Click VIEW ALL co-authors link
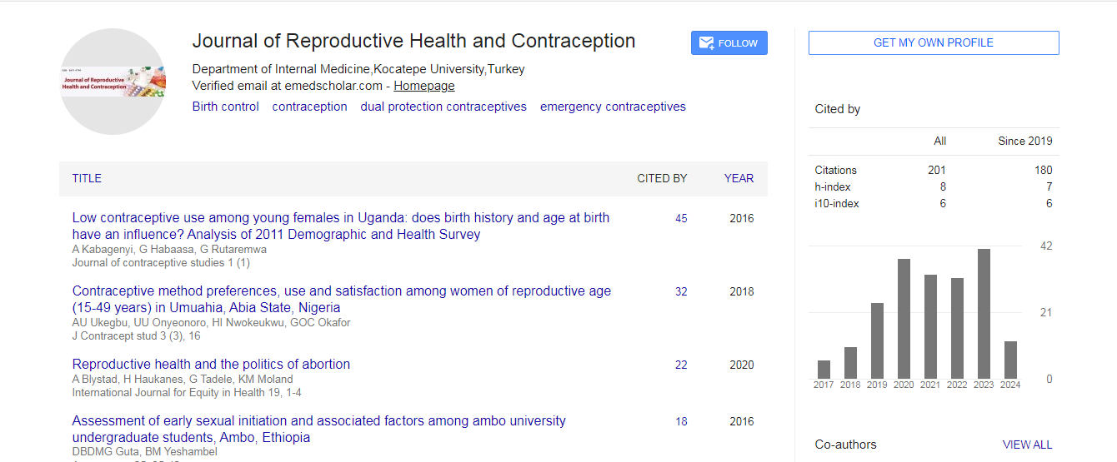 (1027, 445)
